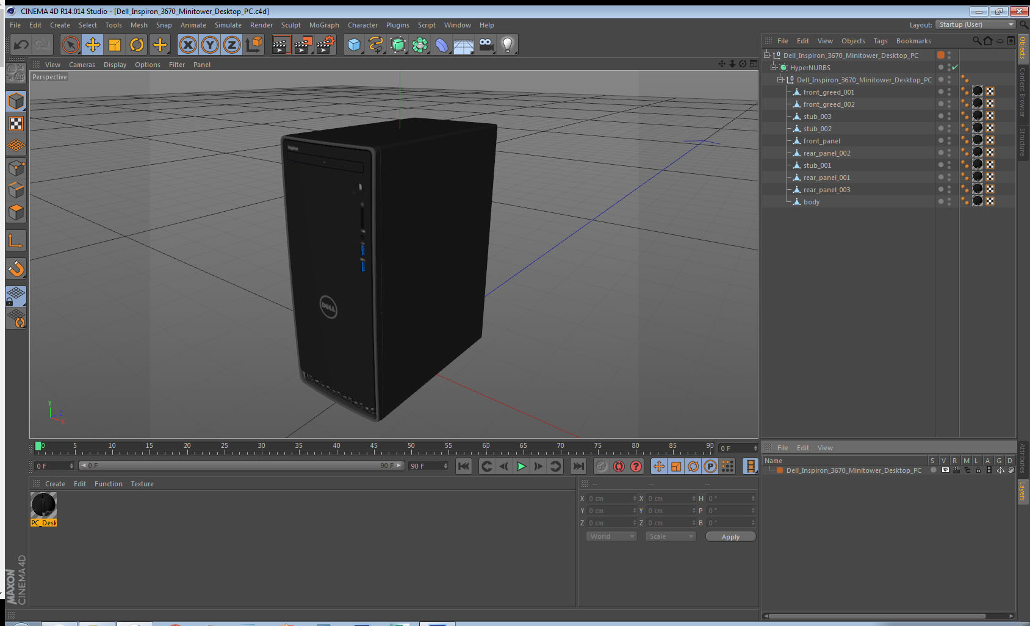
Task: Toggle X axis lock
Action: coord(188,45)
